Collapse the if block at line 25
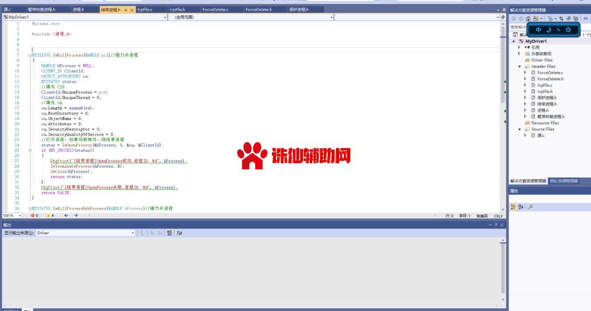This screenshot has width=591, height=311. click(x=29, y=150)
